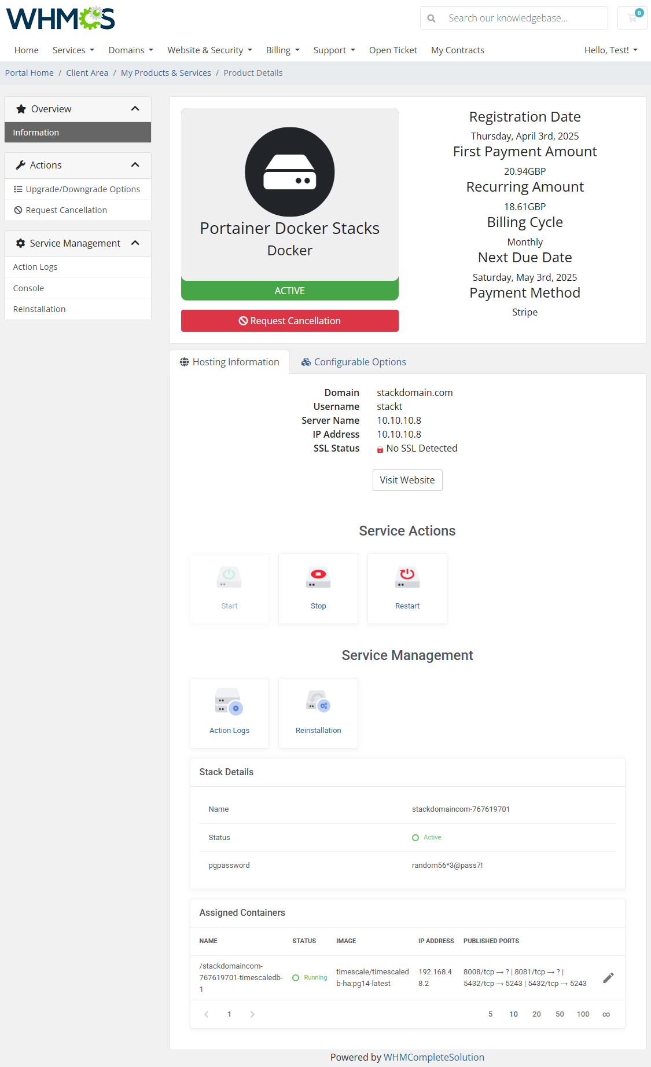Collapse the Actions sidebar panel
Screen dimensions: 651x1067
pyautogui.click(x=135, y=165)
